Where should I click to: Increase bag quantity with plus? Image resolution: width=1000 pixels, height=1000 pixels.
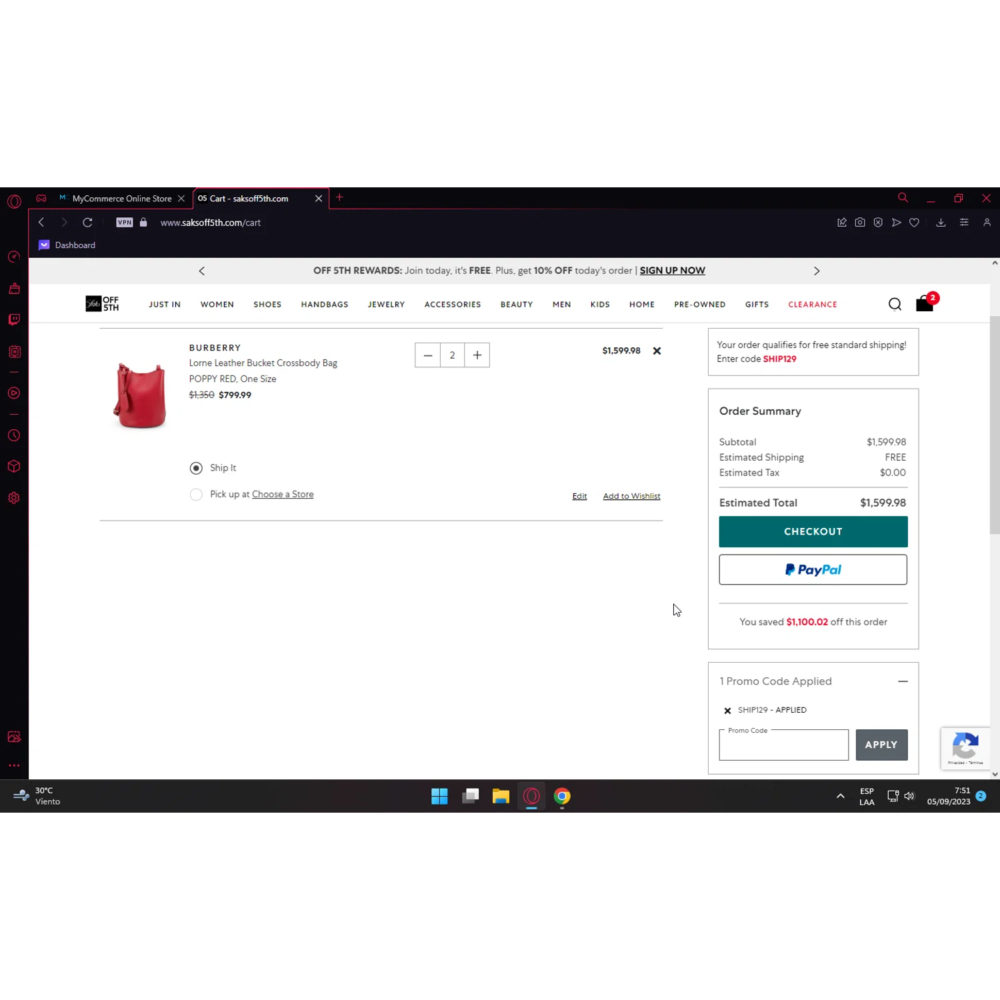point(477,355)
